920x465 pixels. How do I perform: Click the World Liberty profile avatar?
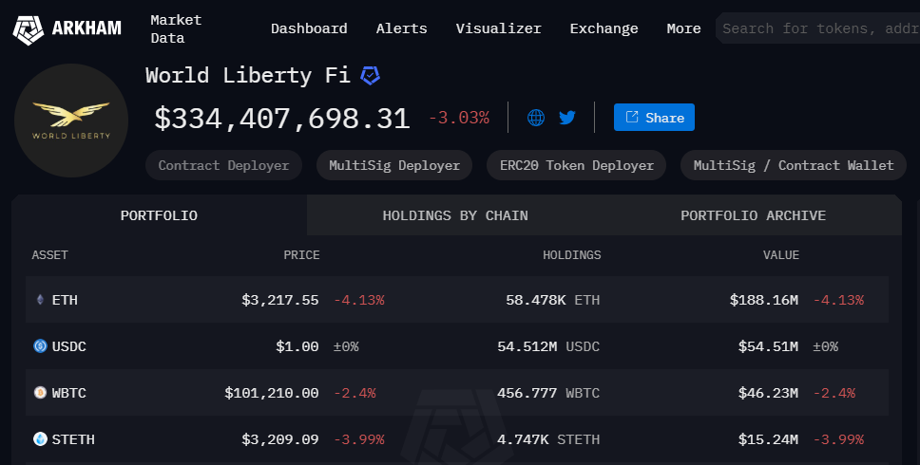(71, 121)
